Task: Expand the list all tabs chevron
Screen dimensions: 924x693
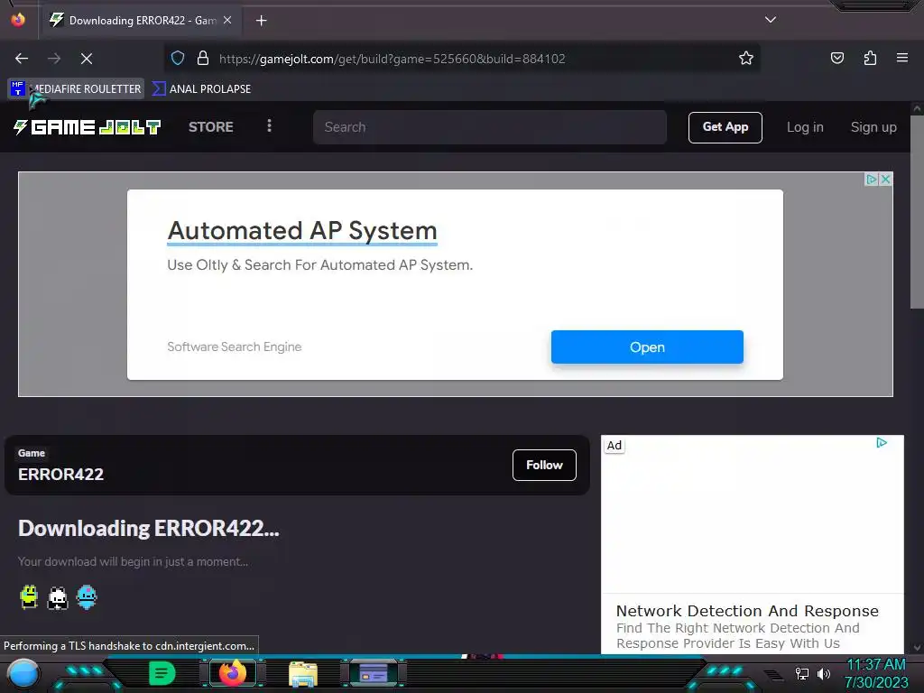Action: pos(771,20)
